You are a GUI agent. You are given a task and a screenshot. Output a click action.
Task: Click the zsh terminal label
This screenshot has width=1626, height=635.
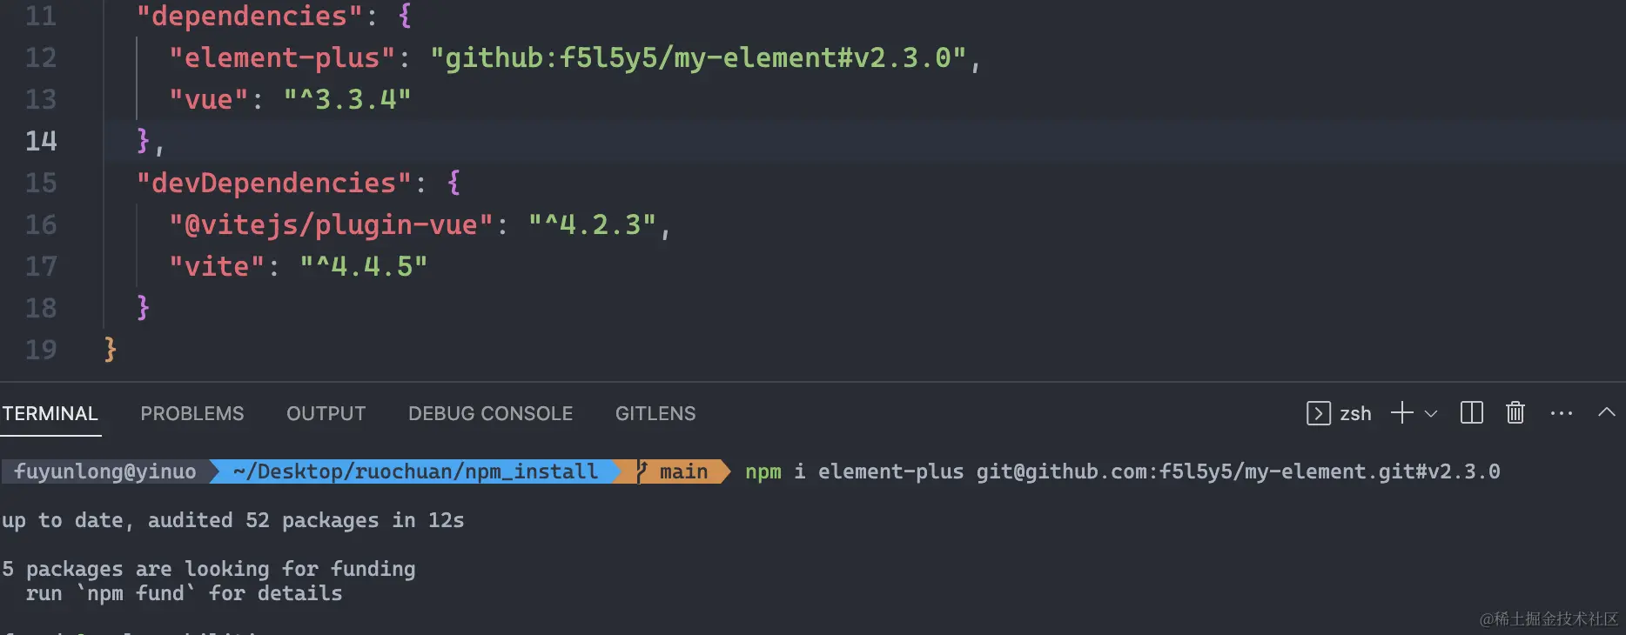click(x=1355, y=414)
